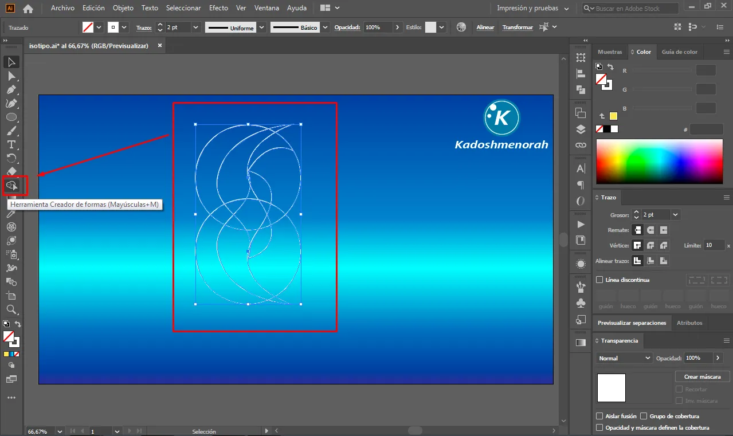This screenshot has width=733, height=436.
Task: Open the Brushes panel icon
Action: point(581,286)
